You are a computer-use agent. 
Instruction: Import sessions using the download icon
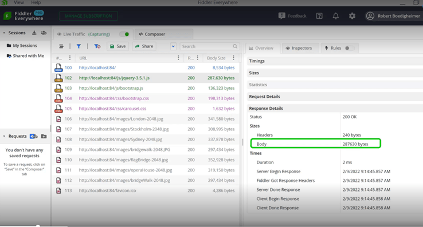pos(34,33)
